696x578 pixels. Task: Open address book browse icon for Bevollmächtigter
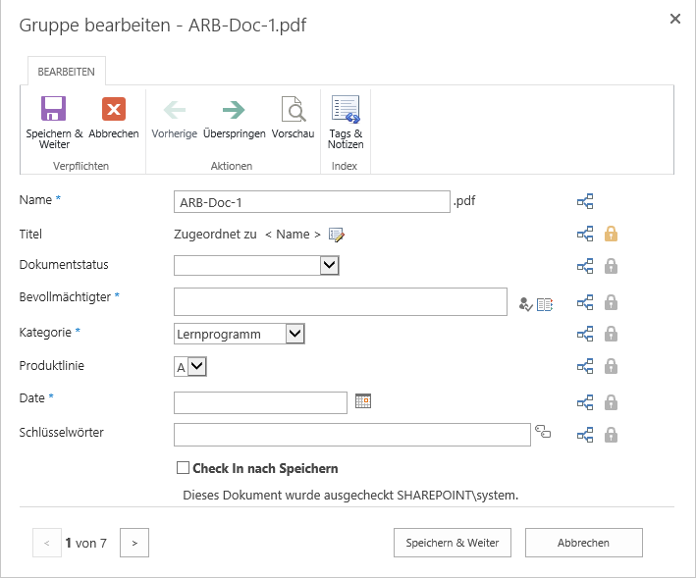pyautogui.click(x=545, y=304)
